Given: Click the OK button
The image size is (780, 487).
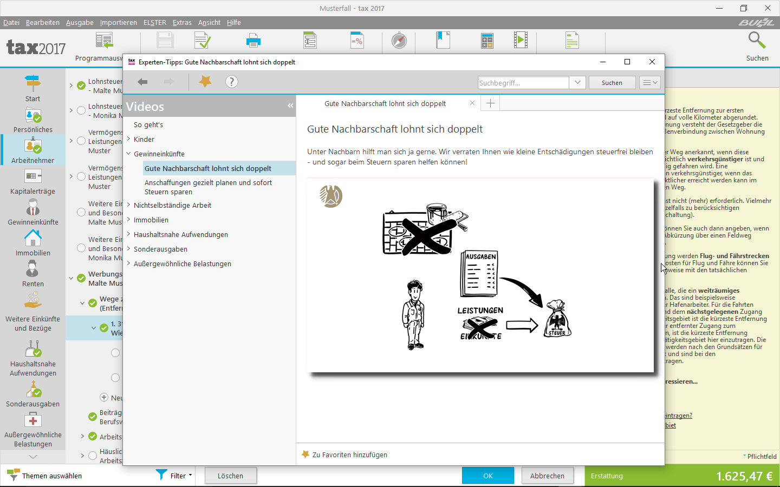Looking at the screenshot, I should click(488, 476).
